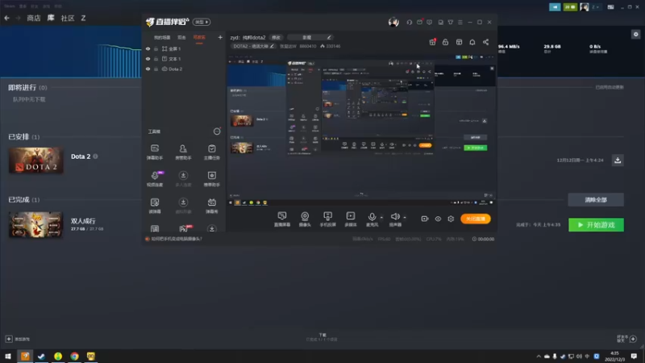Select the Dota 2 source row
Image resolution: width=645 pixels, height=363 pixels.
184,69
